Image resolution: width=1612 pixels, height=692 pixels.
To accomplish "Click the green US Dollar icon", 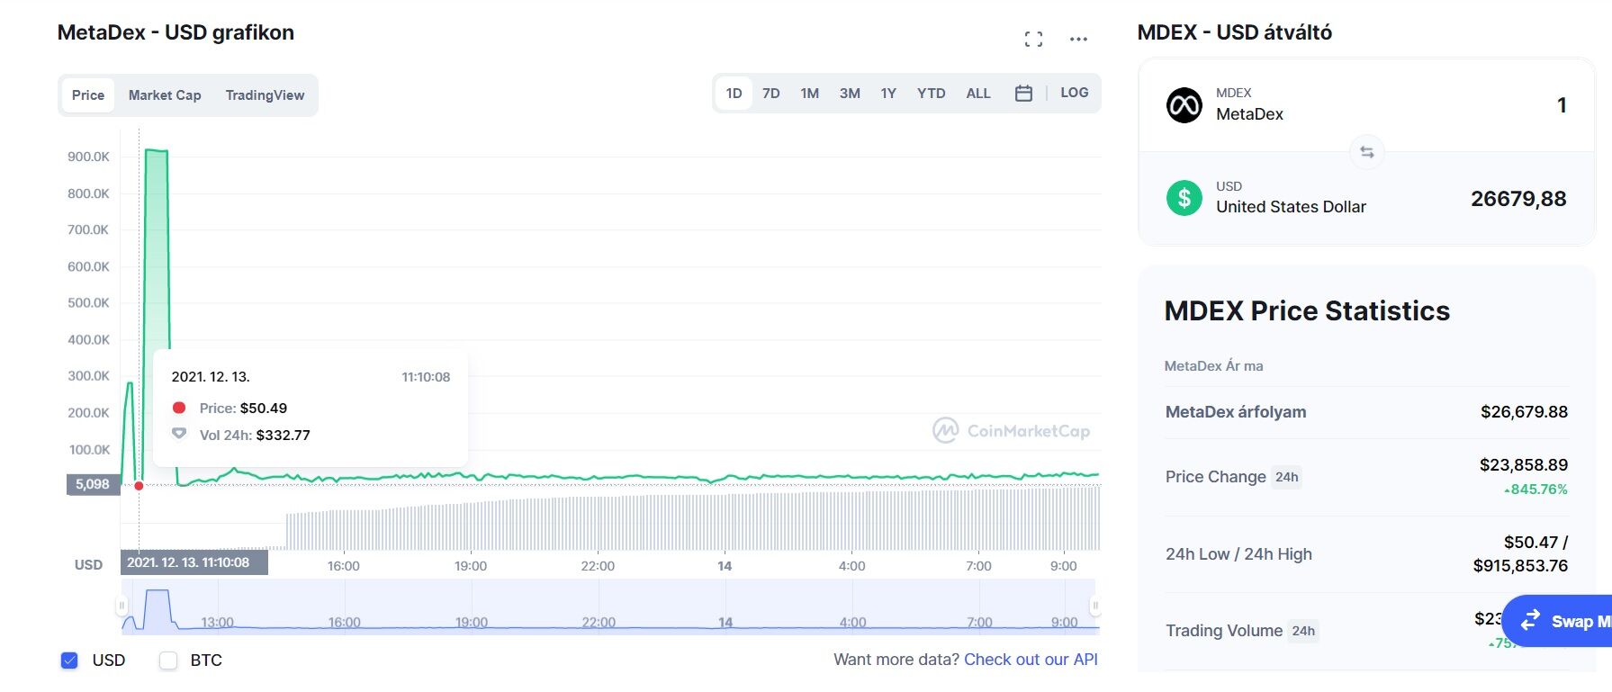I will point(1184,197).
